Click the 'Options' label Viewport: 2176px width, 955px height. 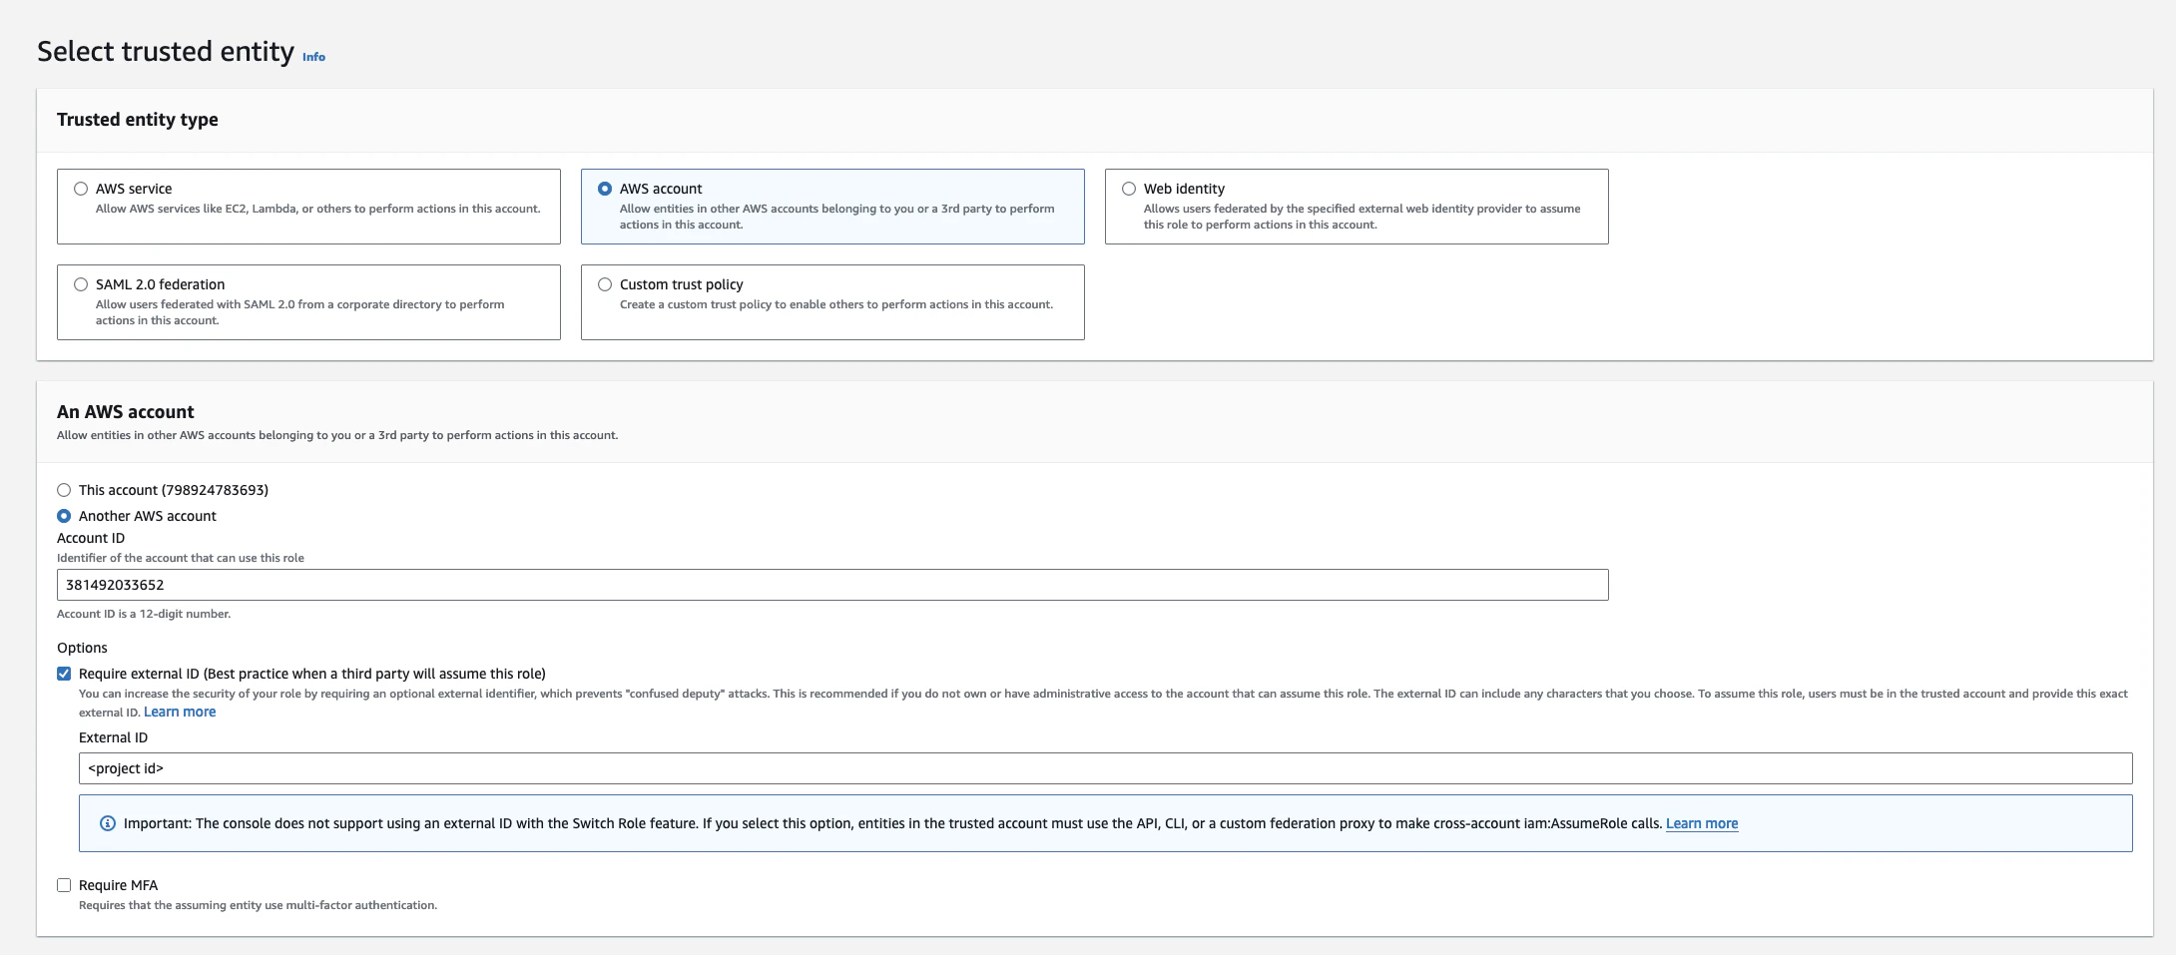(82, 648)
